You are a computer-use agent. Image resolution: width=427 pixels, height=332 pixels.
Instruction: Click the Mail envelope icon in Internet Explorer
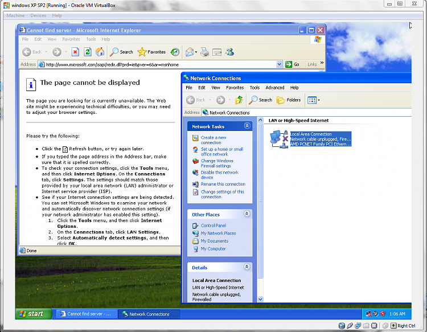click(190, 52)
